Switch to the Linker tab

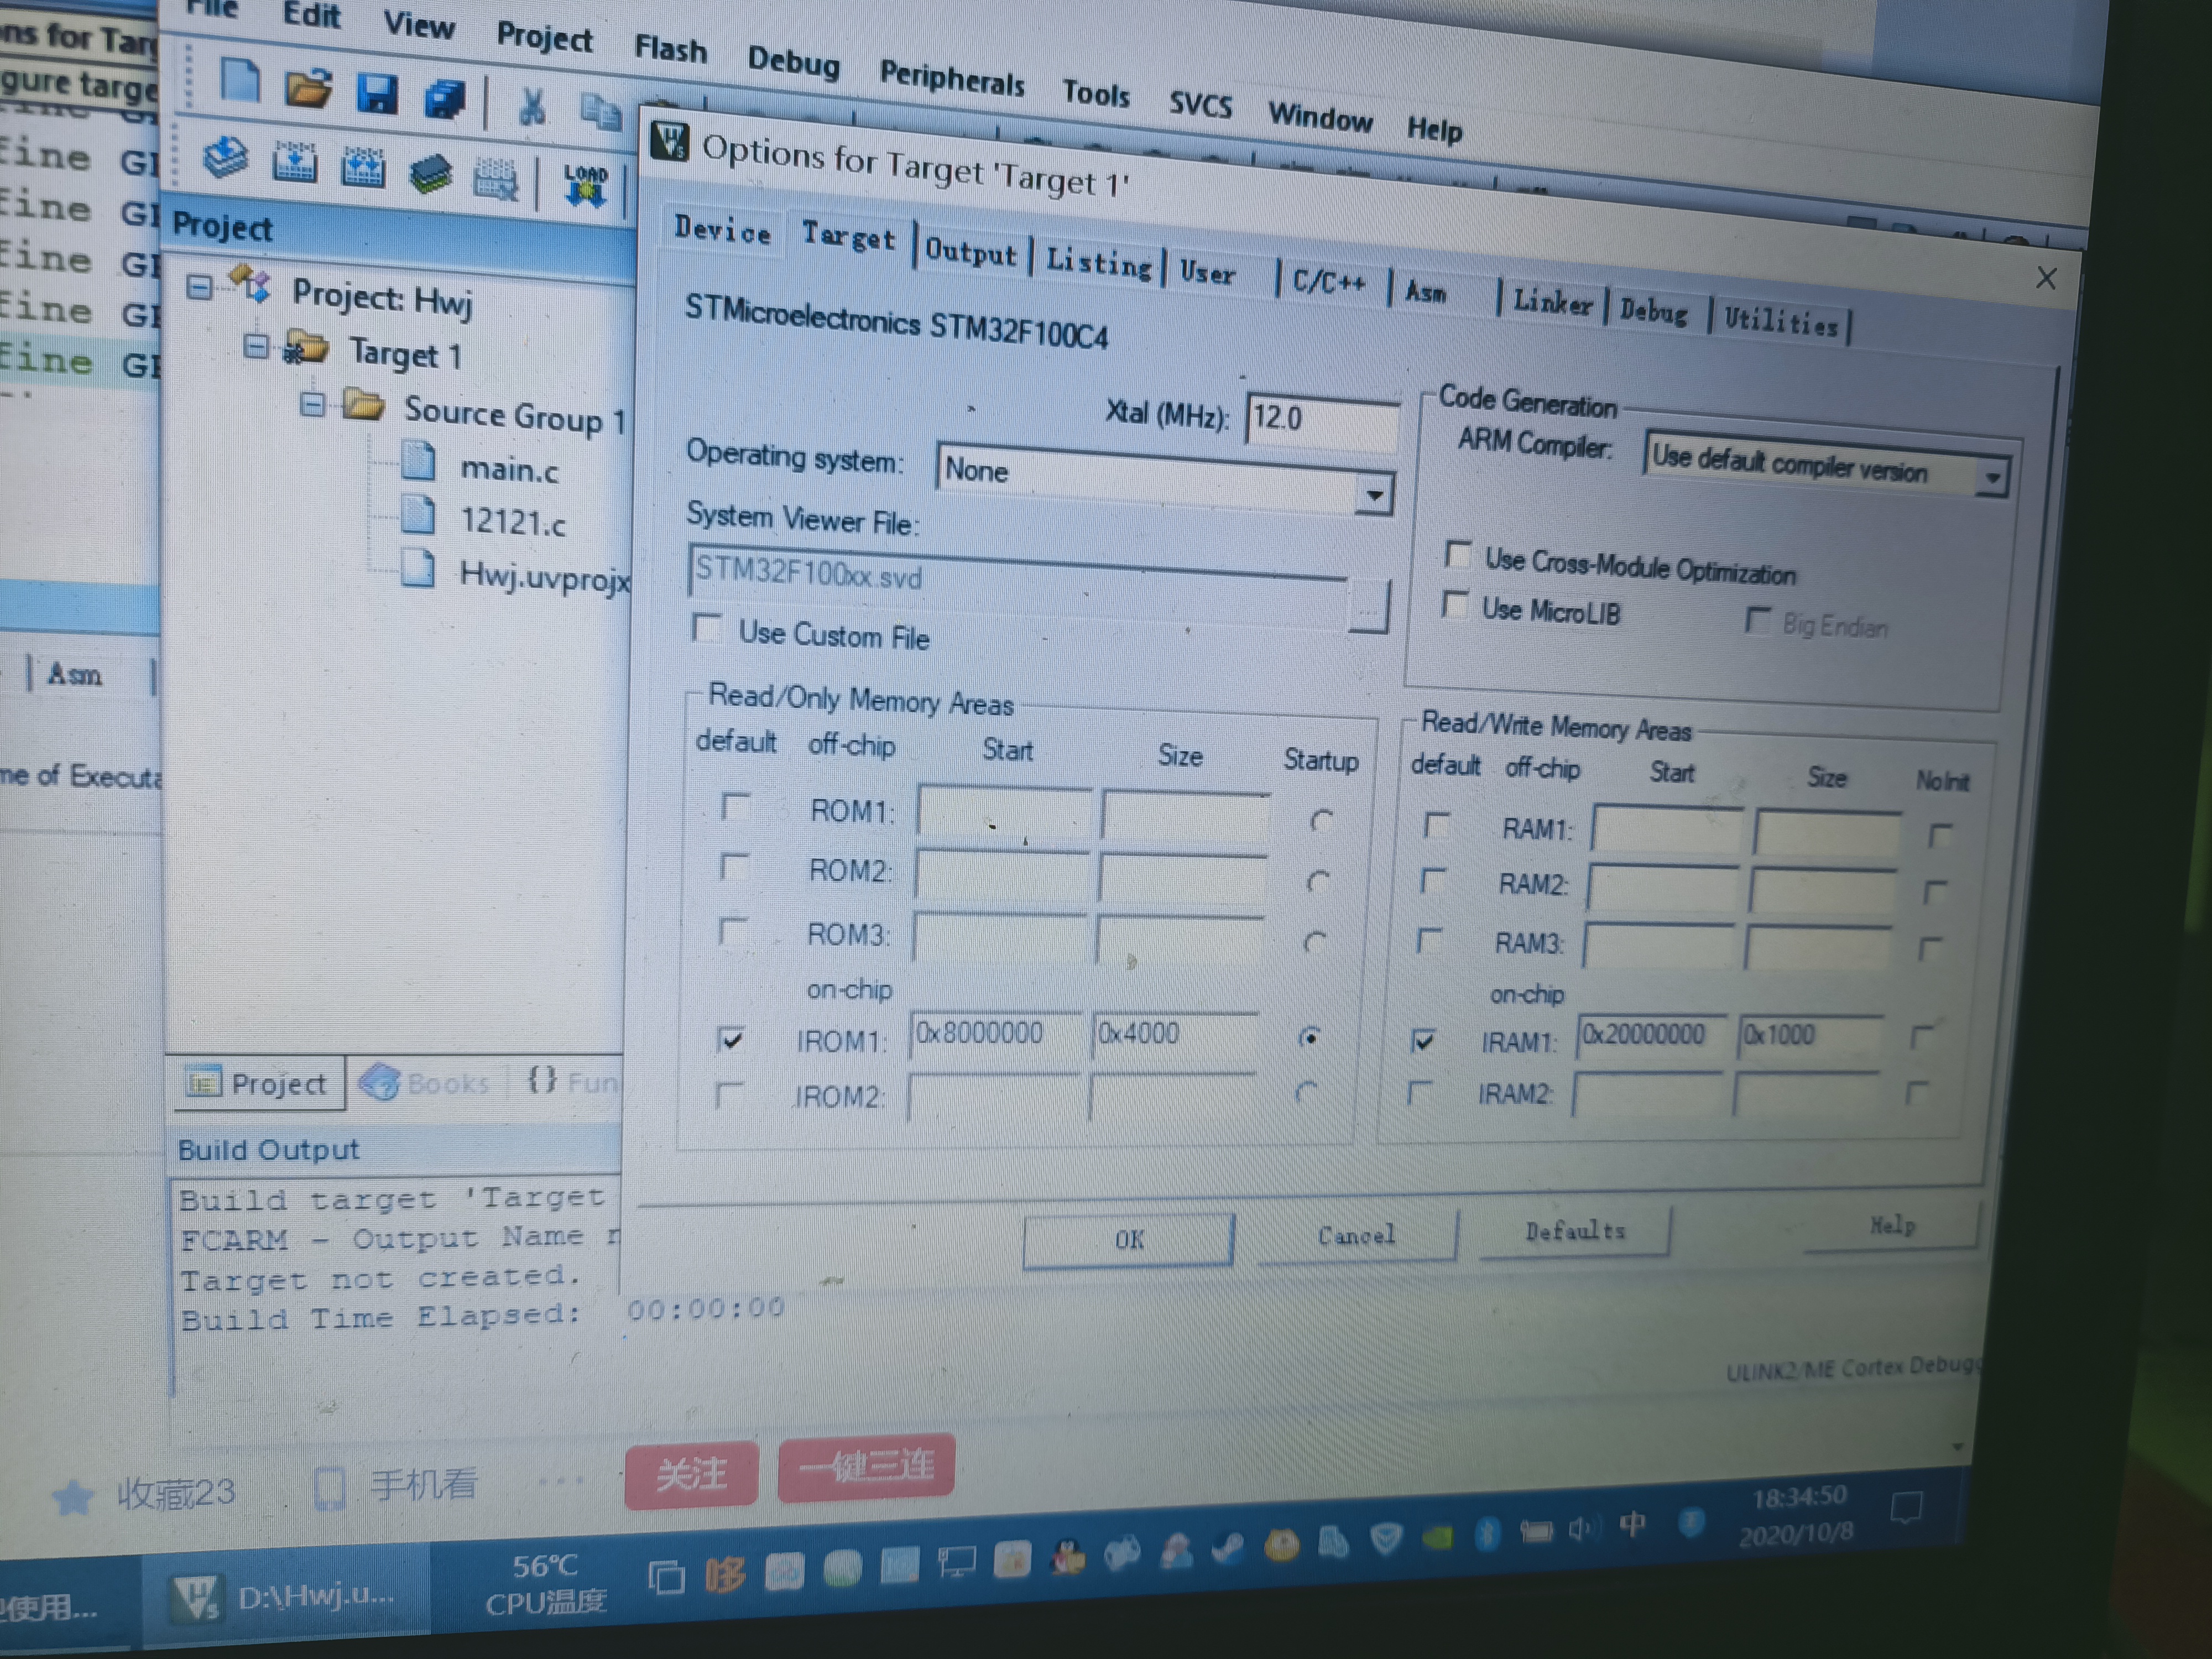(x=1552, y=302)
